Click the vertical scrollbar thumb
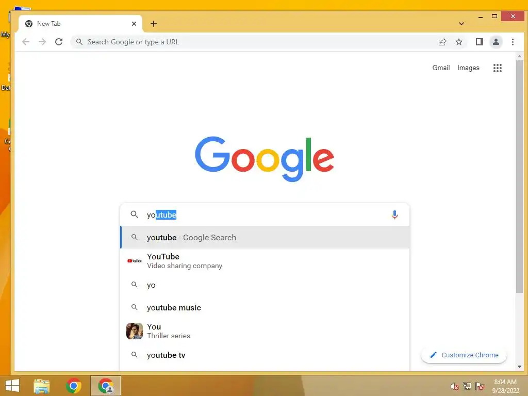This screenshot has width=528, height=396. click(519, 177)
